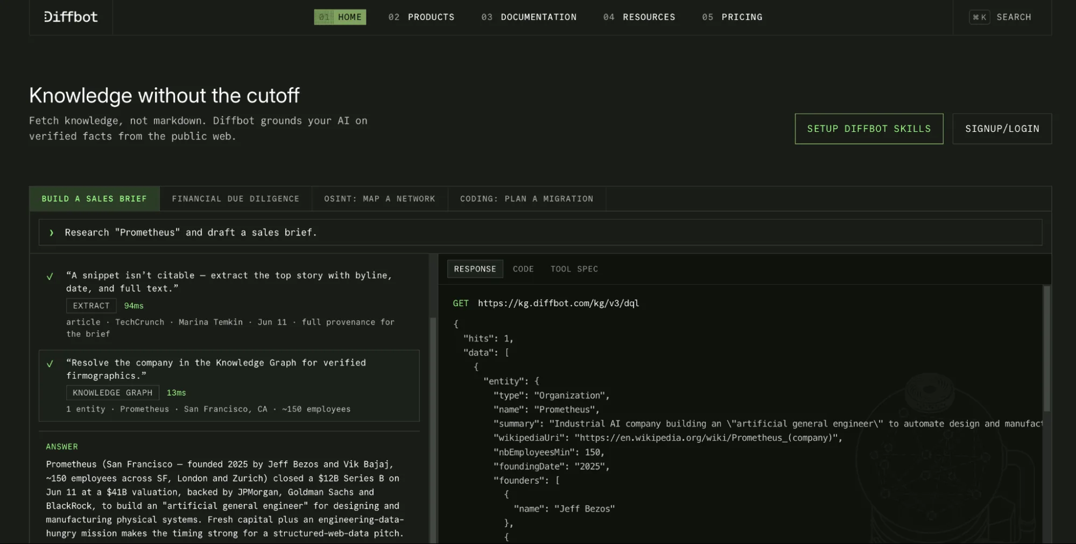This screenshot has height=544, width=1076.
Task: Click the "Knowledge without the cutoff" heading
Action: [164, 95]
